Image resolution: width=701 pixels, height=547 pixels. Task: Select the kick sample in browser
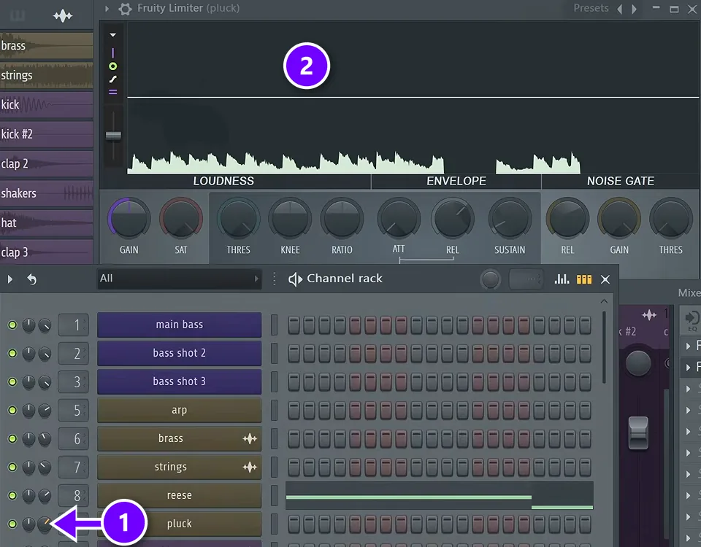click(47, 104)
